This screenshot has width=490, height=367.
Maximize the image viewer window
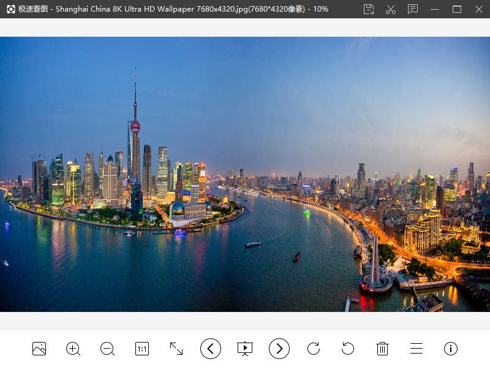point(457,9)
